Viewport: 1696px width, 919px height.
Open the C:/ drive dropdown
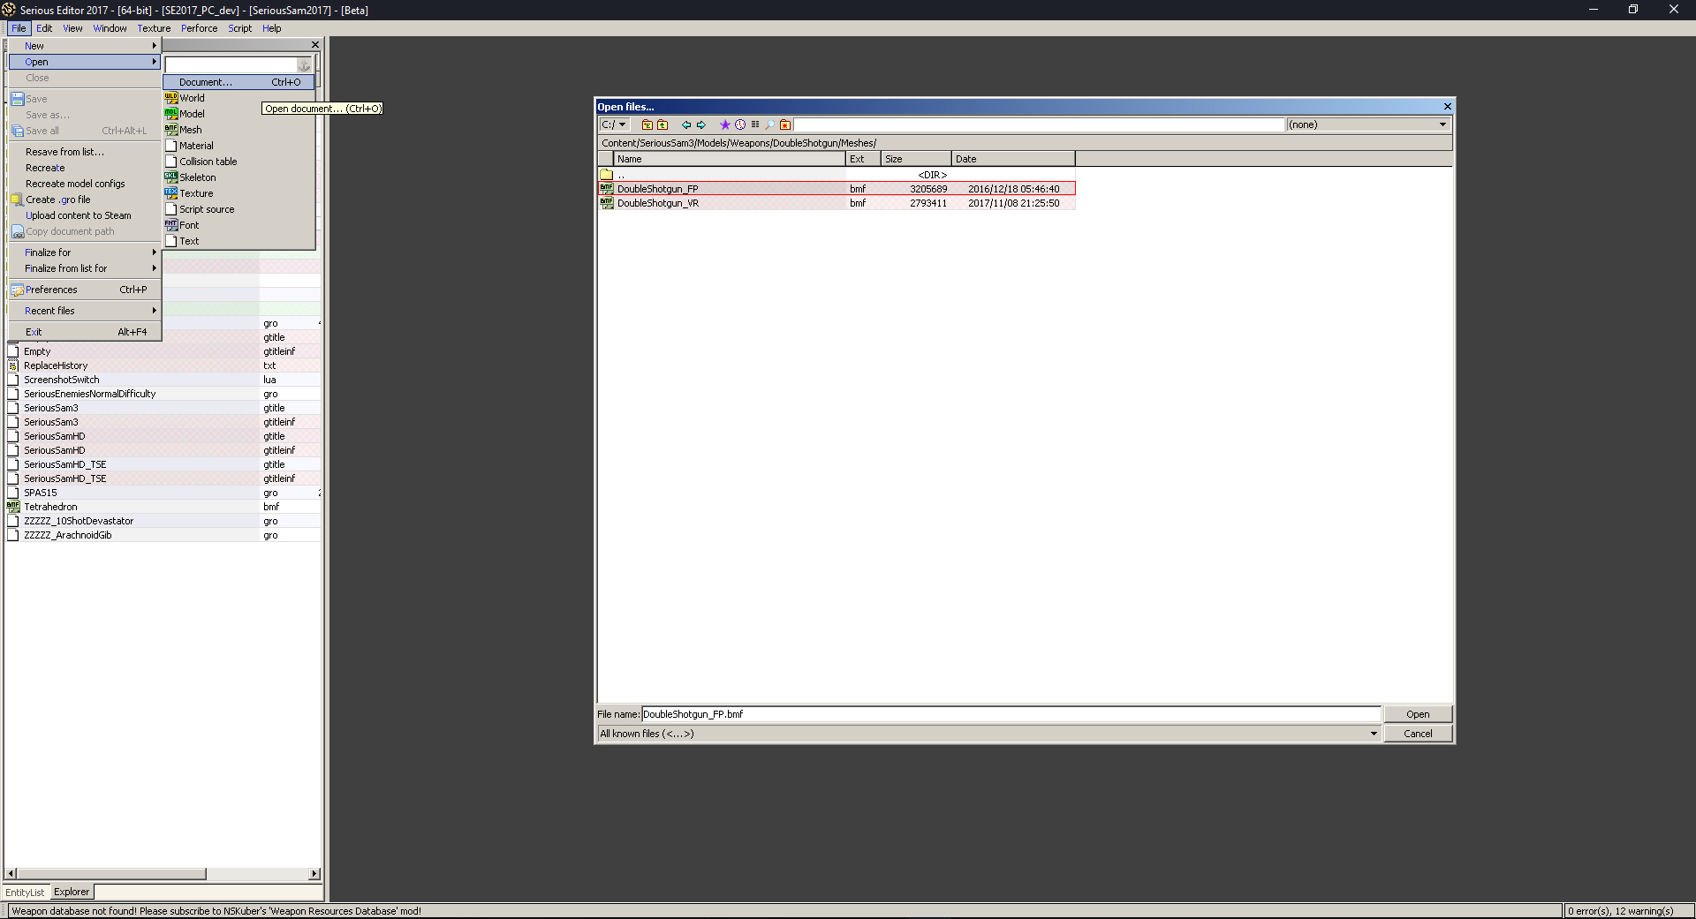(x=615, y=124)
